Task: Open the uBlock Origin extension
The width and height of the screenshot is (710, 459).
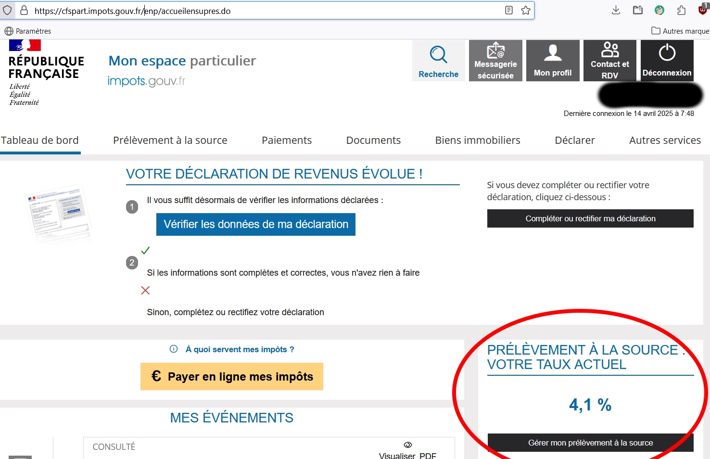Action: pyautogui.click(x=702, y=10)
